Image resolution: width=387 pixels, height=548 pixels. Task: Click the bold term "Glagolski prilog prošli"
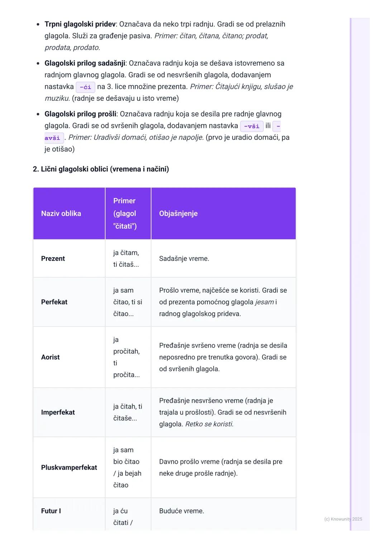(80, 114)
